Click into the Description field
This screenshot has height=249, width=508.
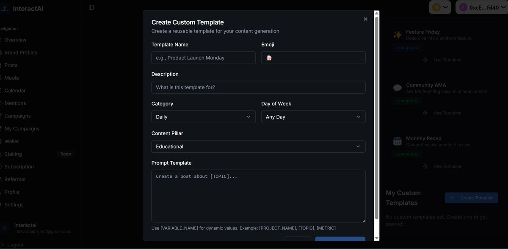click(x=259, y=87)
